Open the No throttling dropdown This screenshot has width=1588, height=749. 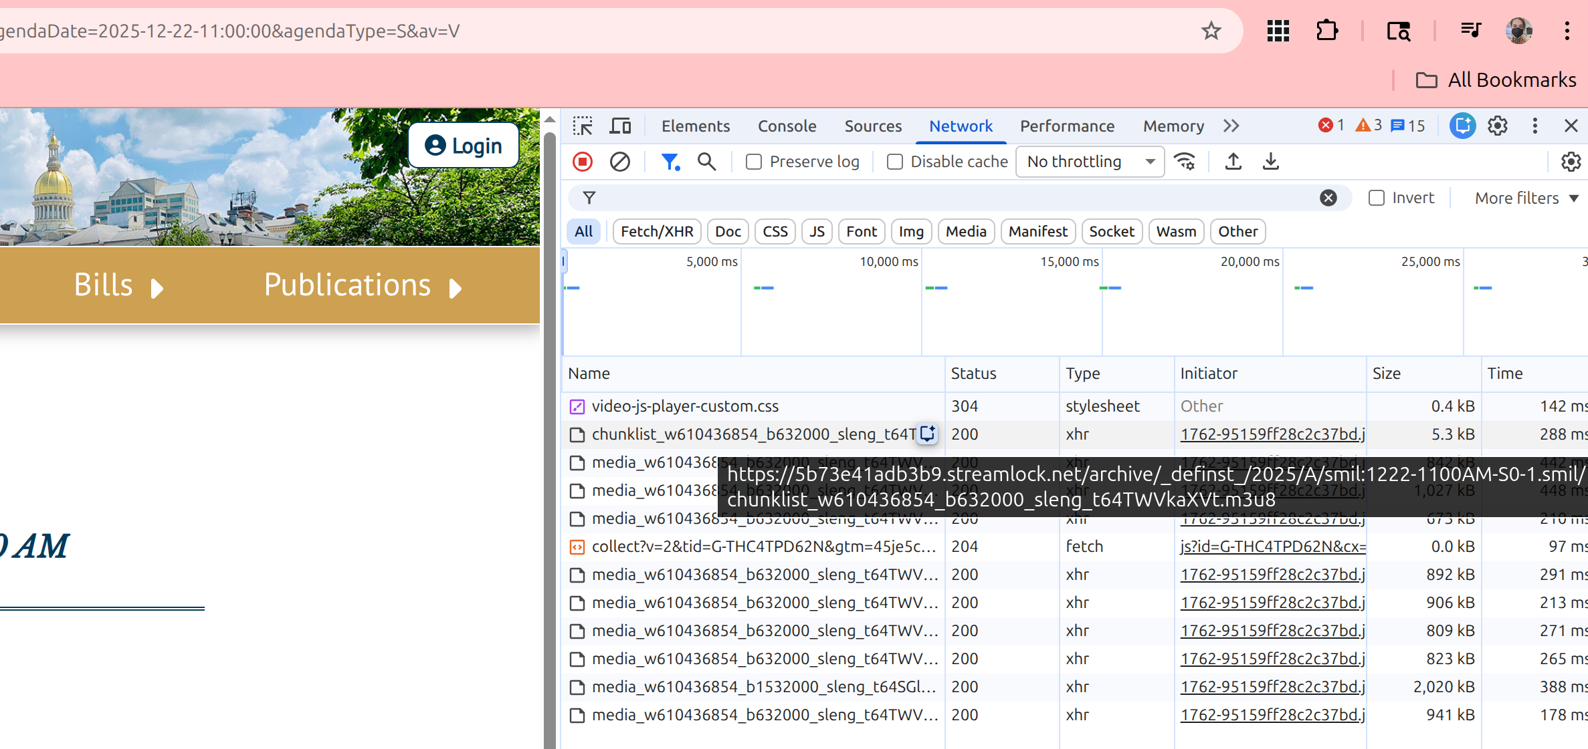[1090, 162]
